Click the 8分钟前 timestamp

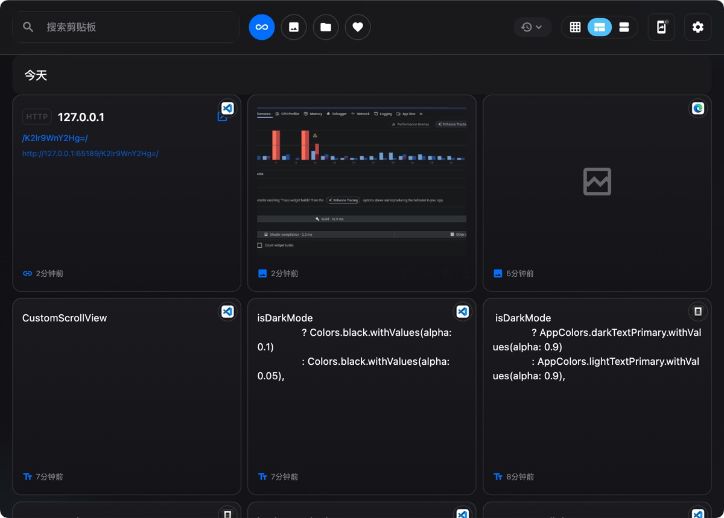(x=520, y=477)
